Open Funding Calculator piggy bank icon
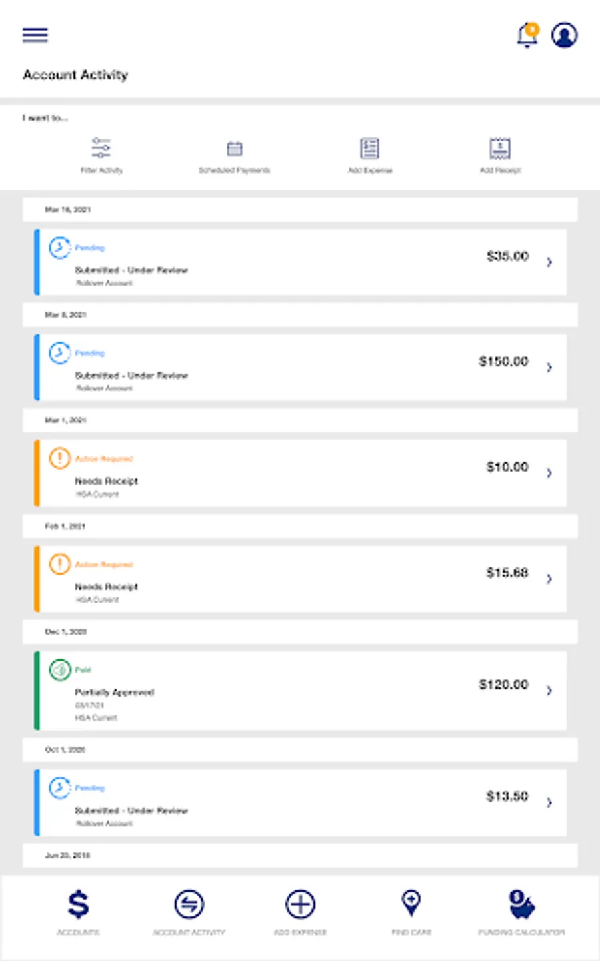This screenshot has width=600, height=961. point(521,905)
